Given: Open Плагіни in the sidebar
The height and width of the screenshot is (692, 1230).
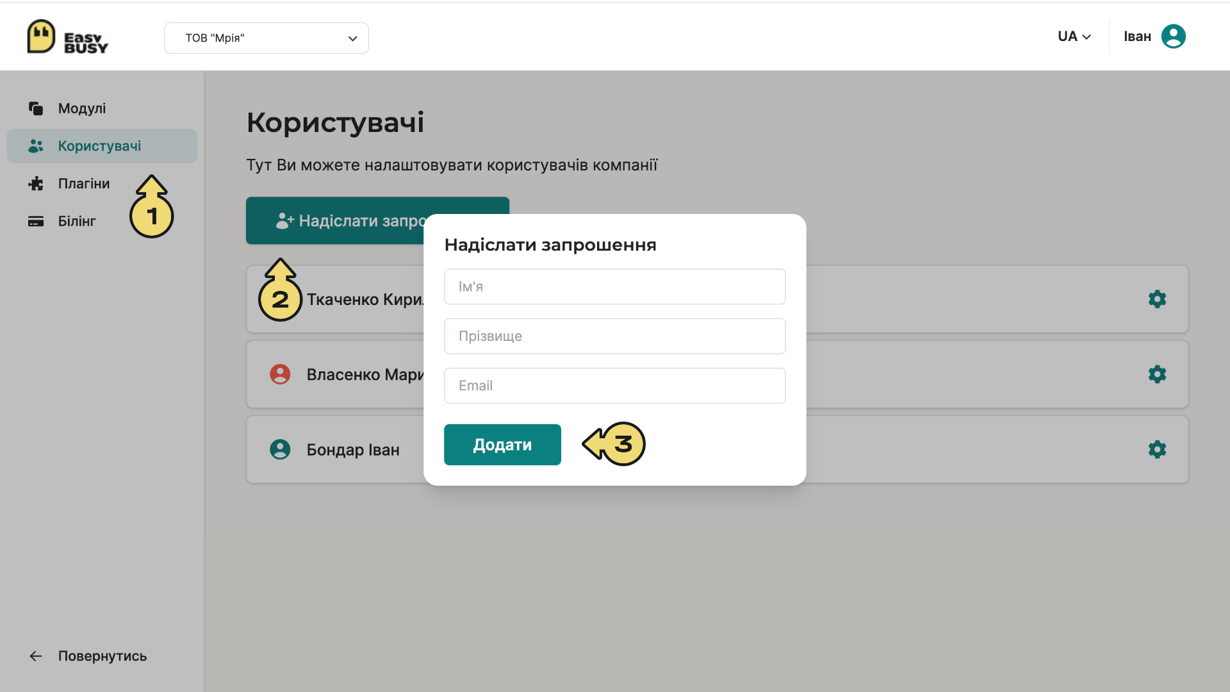Looking at the screenshot, I should (x=102, y=183).
